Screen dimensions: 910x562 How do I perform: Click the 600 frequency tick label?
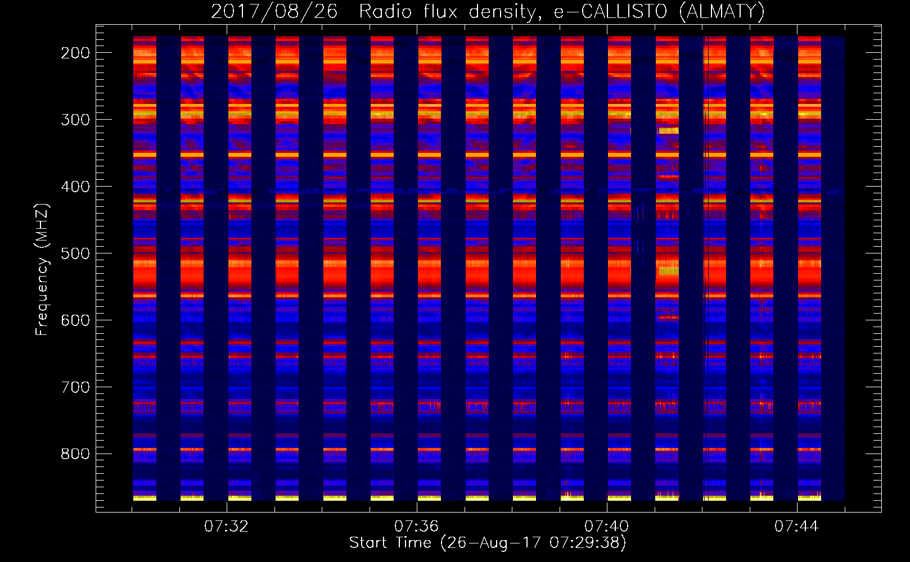click(x=75, y=320)
